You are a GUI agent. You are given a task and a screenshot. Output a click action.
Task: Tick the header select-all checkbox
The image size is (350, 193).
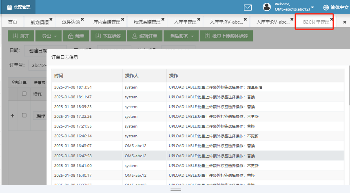click(x=24, y=94)
